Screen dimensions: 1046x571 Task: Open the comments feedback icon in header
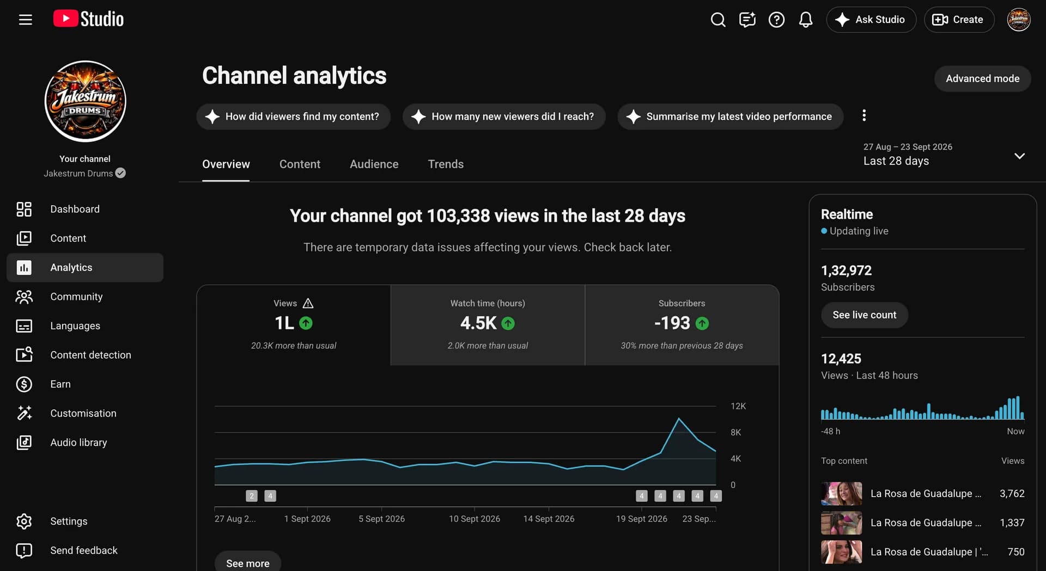pos(747,20)
